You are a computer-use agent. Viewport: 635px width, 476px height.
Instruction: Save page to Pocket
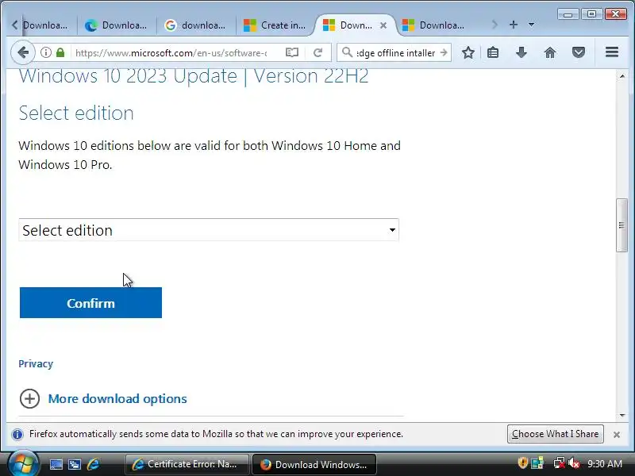coord(579,52)
